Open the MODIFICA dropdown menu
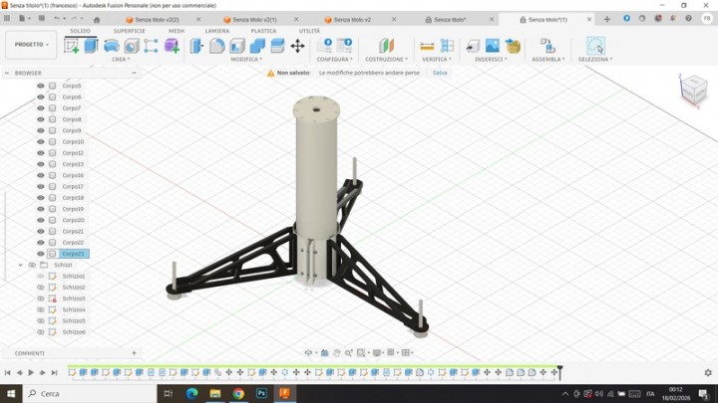This screenshot has width=718, height=403. click(x=246, y=59)
